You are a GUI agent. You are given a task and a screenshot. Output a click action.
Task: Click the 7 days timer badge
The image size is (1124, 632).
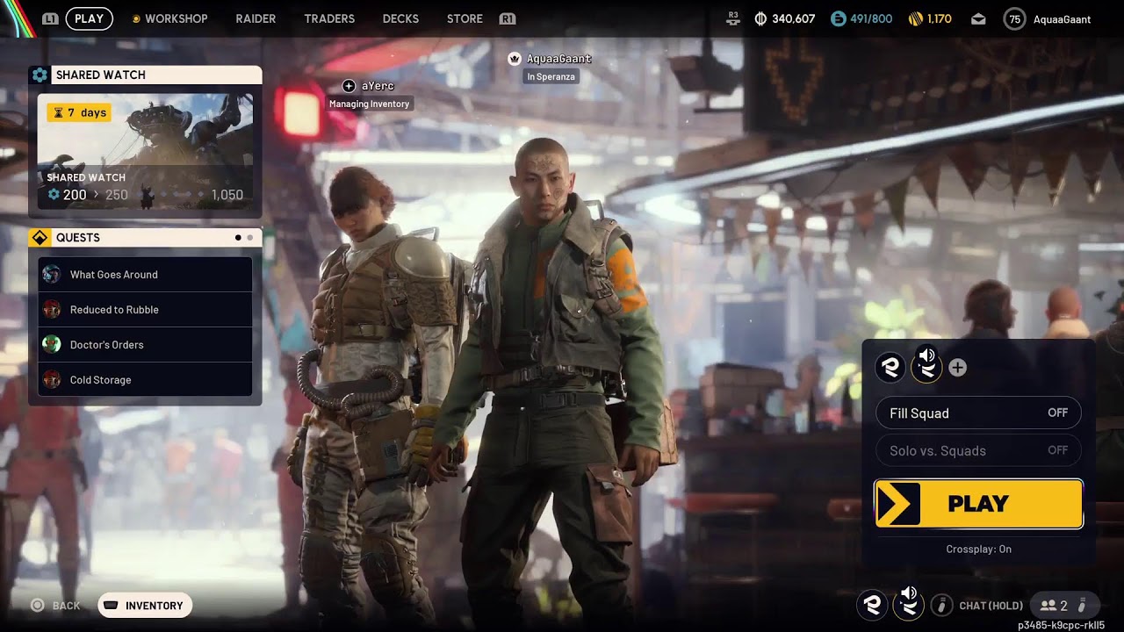tap(79, 112)
